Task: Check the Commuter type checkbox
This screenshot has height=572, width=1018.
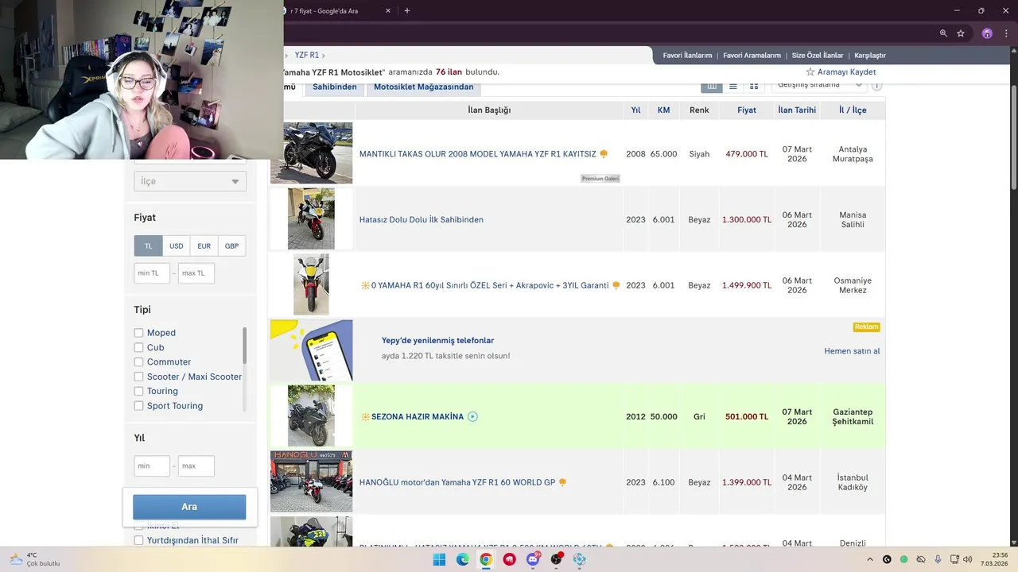Action: [138, 362]
